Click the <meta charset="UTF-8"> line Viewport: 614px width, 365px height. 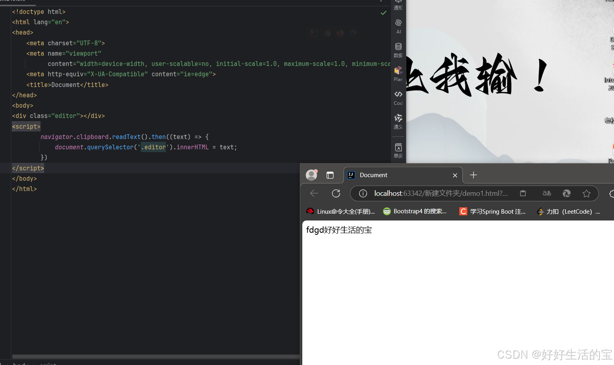tap(66, 43)
